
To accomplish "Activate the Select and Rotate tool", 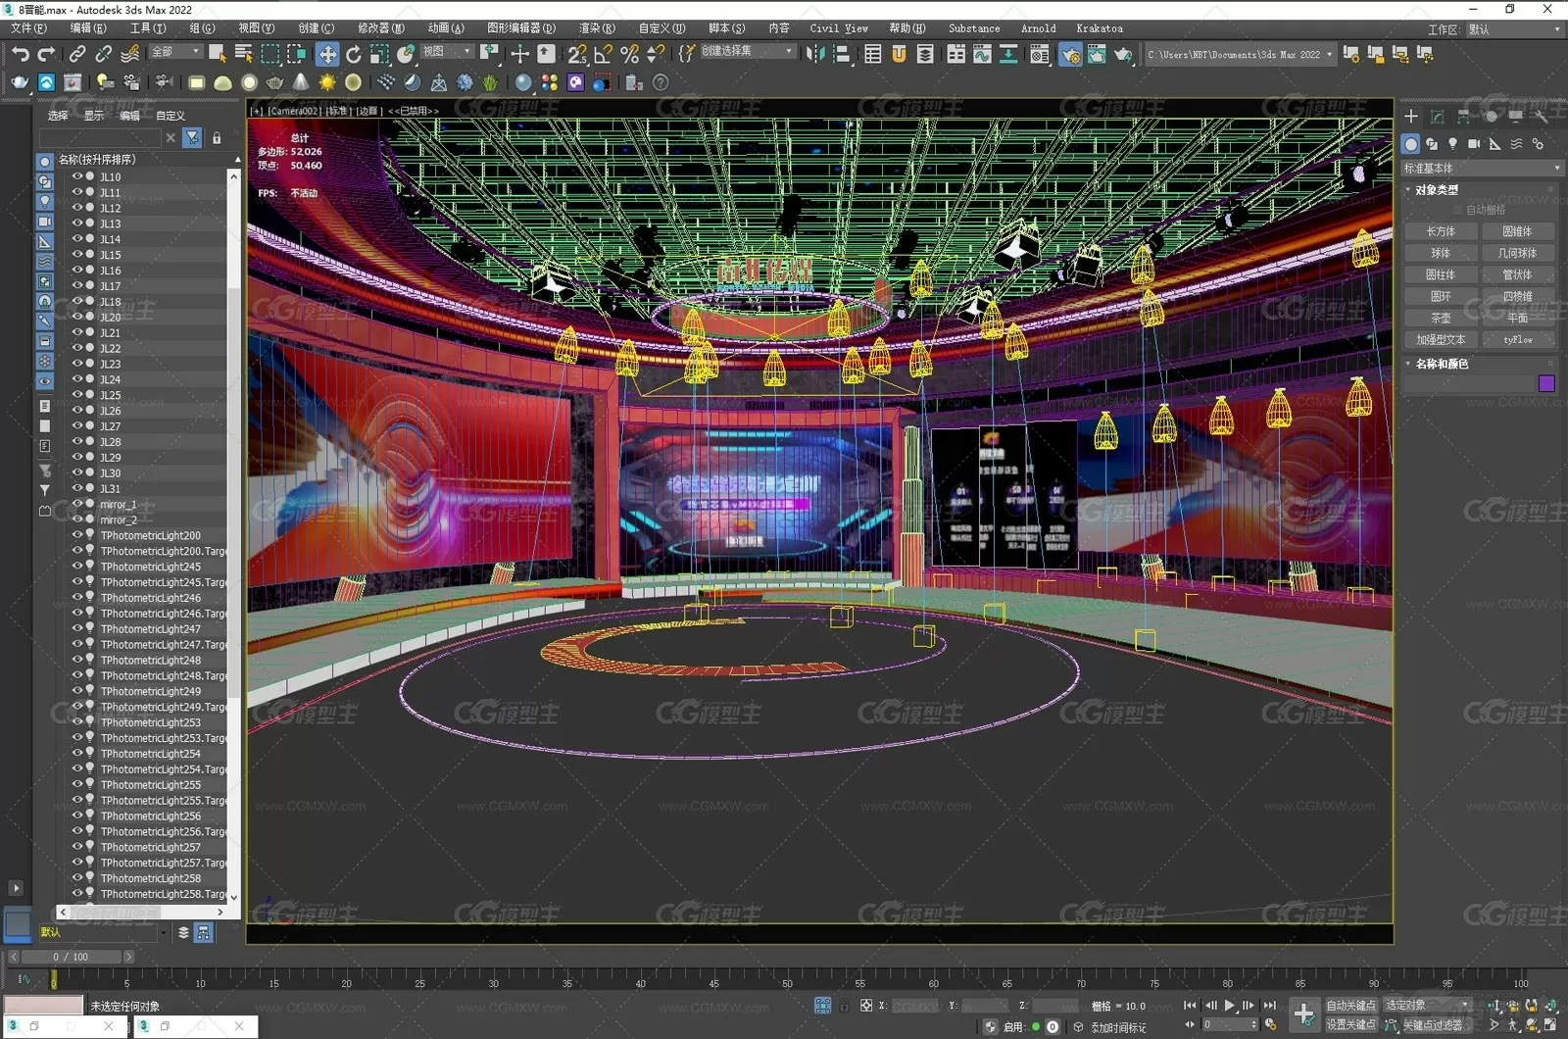I will (354, 54).
